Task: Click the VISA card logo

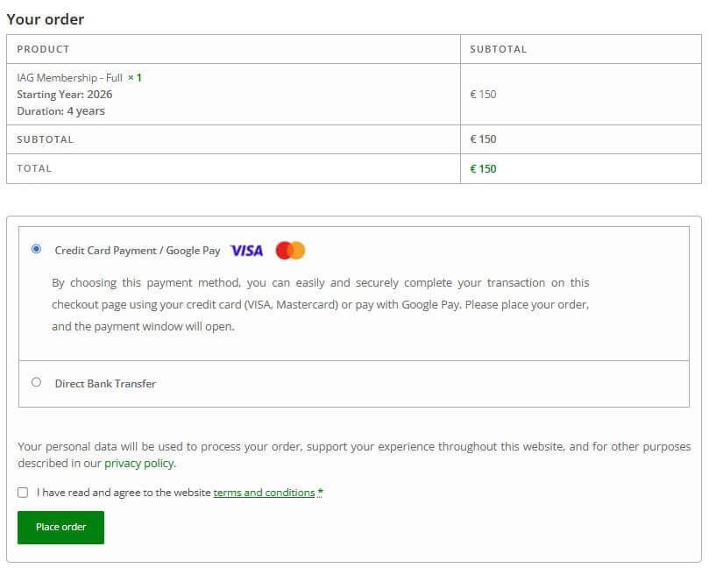Action: click(246, 251)
